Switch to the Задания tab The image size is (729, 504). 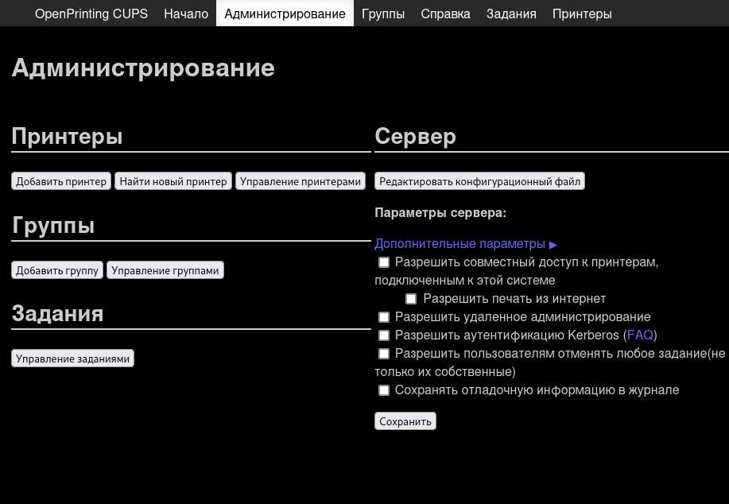pyautogui.click(x=511, y=14)
